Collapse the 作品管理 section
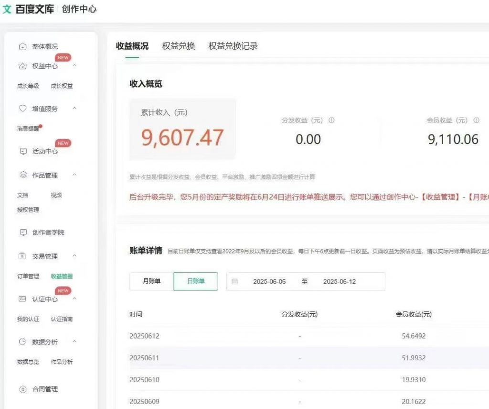This screenshot has width=489, height=409. click(74, 175)
